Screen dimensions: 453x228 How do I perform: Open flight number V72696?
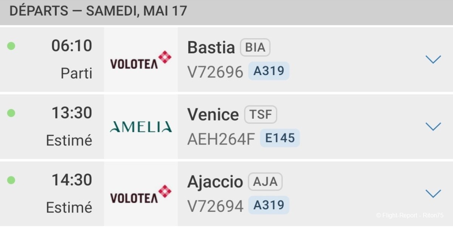215,72
